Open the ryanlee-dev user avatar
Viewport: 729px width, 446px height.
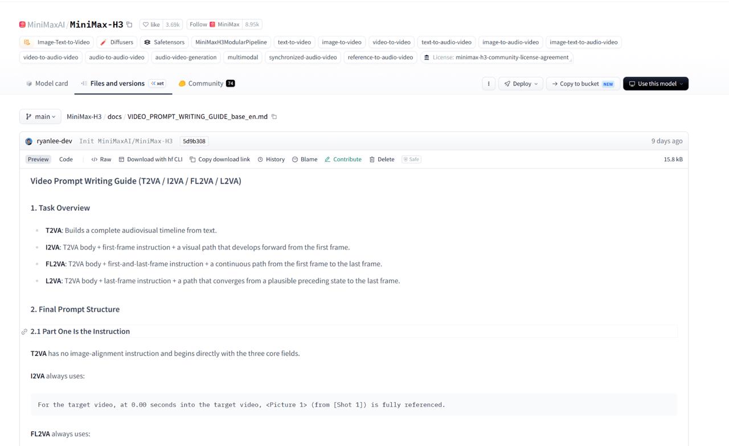click(29, 141)
